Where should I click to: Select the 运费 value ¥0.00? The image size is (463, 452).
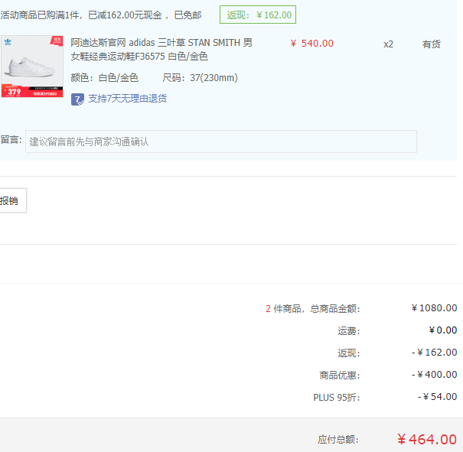pos(442,330)
